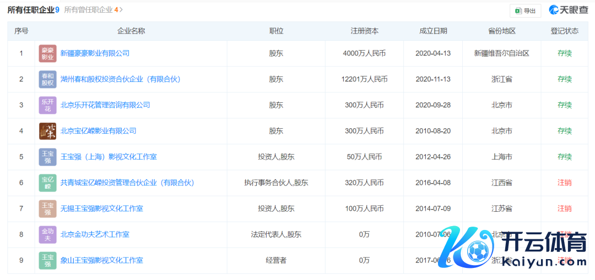Image resolution: width=595 pixels, height=280 pixels.
Task: Click the 北京宝亿嵘影业 brown logo thumbnail
Action: [47, 131]
